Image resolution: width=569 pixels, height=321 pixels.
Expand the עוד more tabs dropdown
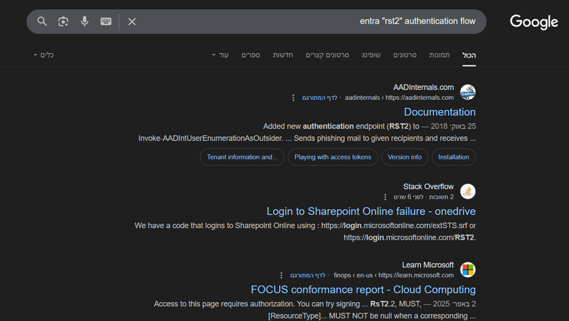(220, 55)
